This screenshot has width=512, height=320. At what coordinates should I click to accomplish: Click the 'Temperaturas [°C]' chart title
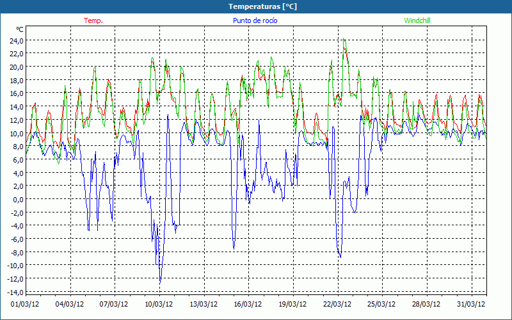pyautogui.click(x=262, y=6)
